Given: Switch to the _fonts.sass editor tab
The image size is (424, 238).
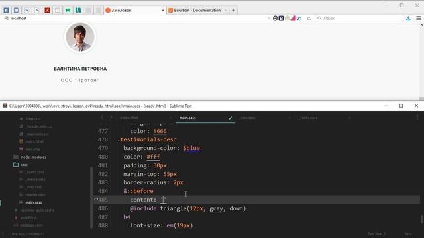Looking at the screenshot, I should tap(308, 118).
